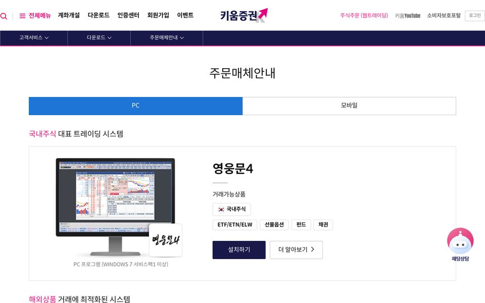
Task: Open the 채팅상담 chatbot icon
Action: click(460, 244)
